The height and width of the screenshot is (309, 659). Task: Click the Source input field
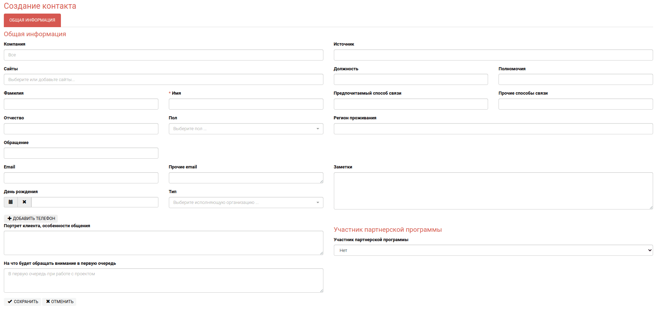493,55
